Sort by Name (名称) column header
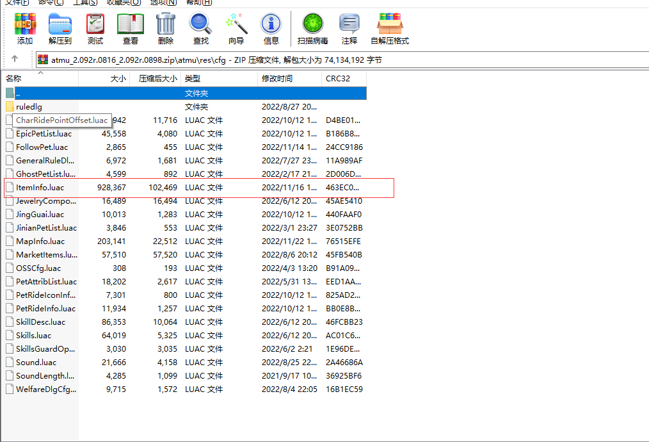This screenshot has width=649, height=442. pyautogui.click(x=40, y=78)
